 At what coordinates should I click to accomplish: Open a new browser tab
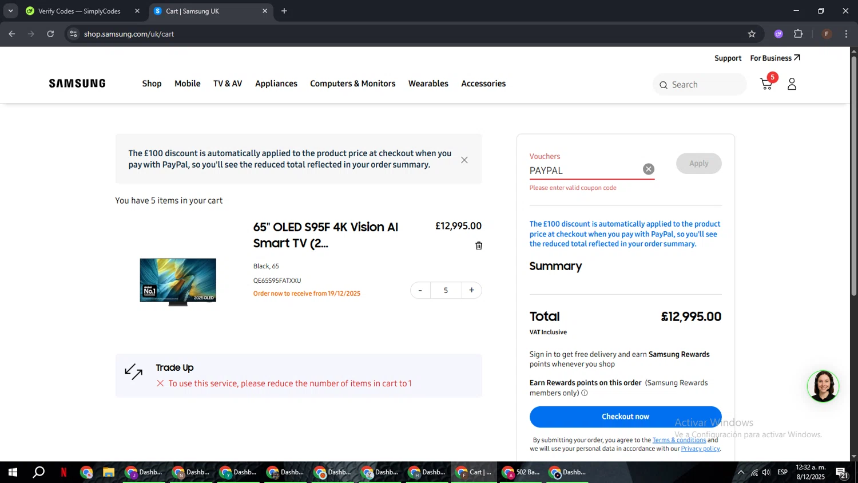tap(284, 11)
